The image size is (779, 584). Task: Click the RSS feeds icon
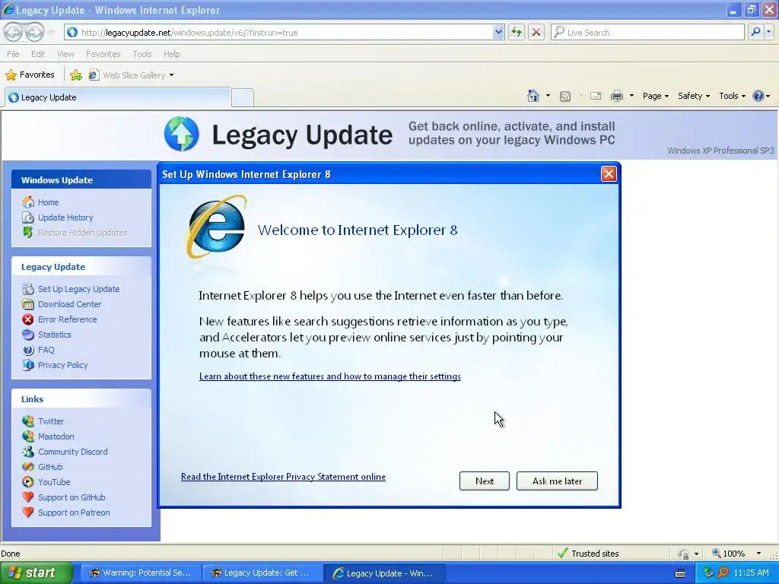[x=565, y=97]
